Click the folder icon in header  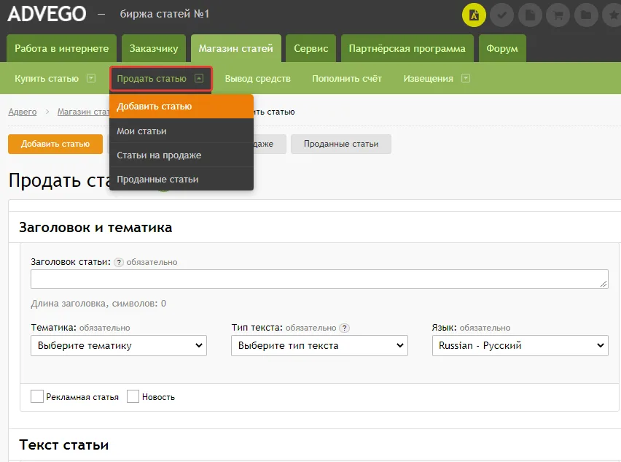click(585, 15)
